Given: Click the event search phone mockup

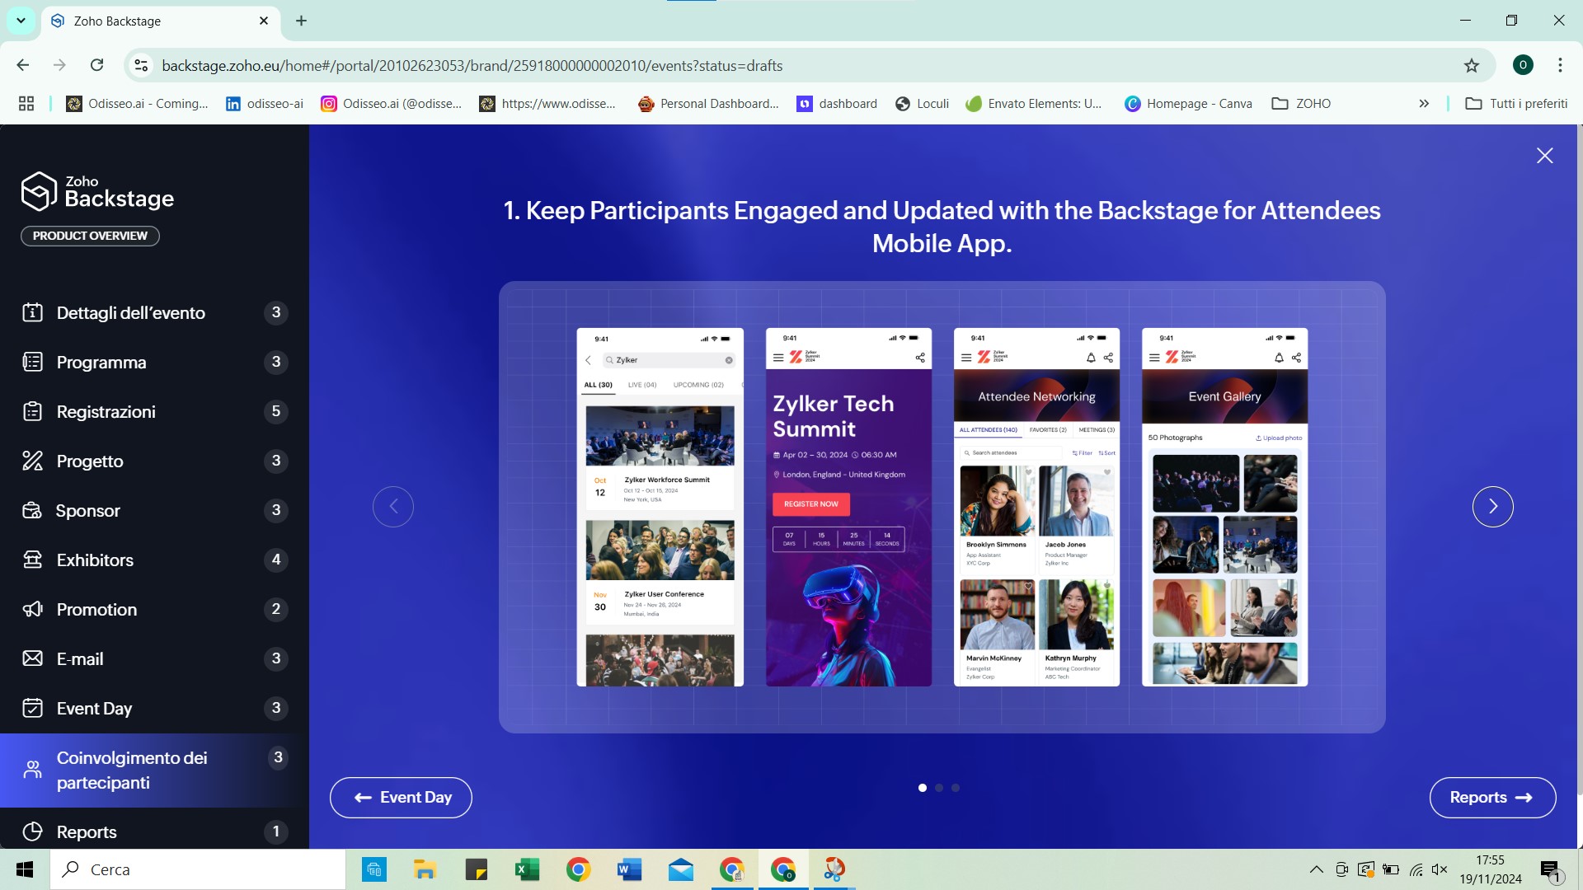Looking at the screenshot, I should click(x=660, y=507).
